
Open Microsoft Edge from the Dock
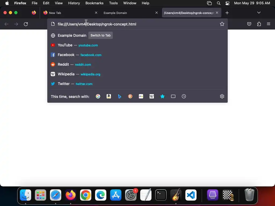101,195
